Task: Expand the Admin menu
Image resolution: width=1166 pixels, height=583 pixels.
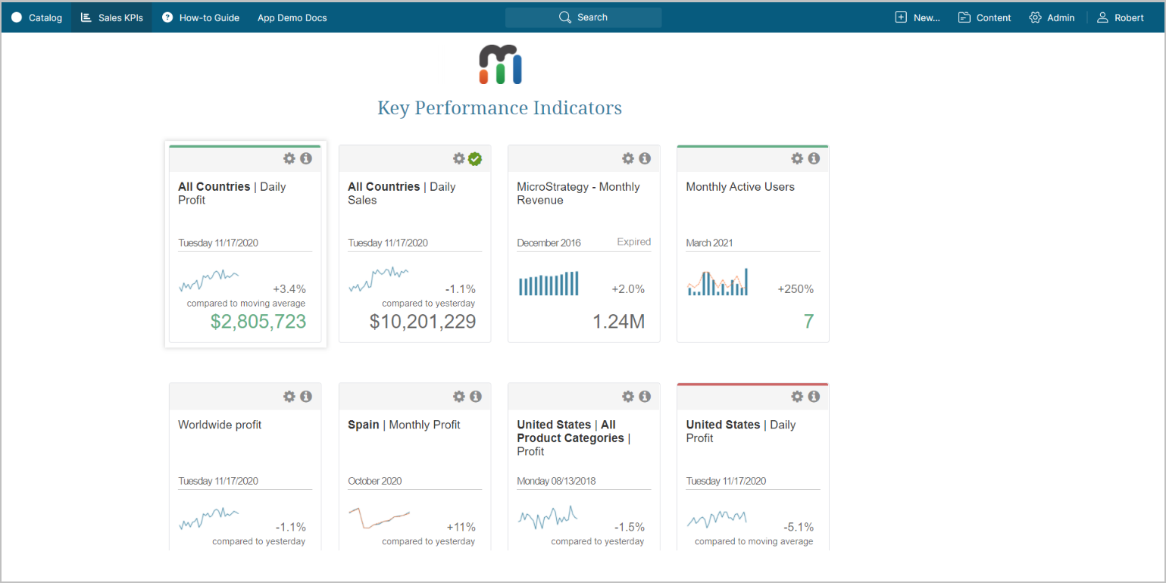Action: [1052, 17]
